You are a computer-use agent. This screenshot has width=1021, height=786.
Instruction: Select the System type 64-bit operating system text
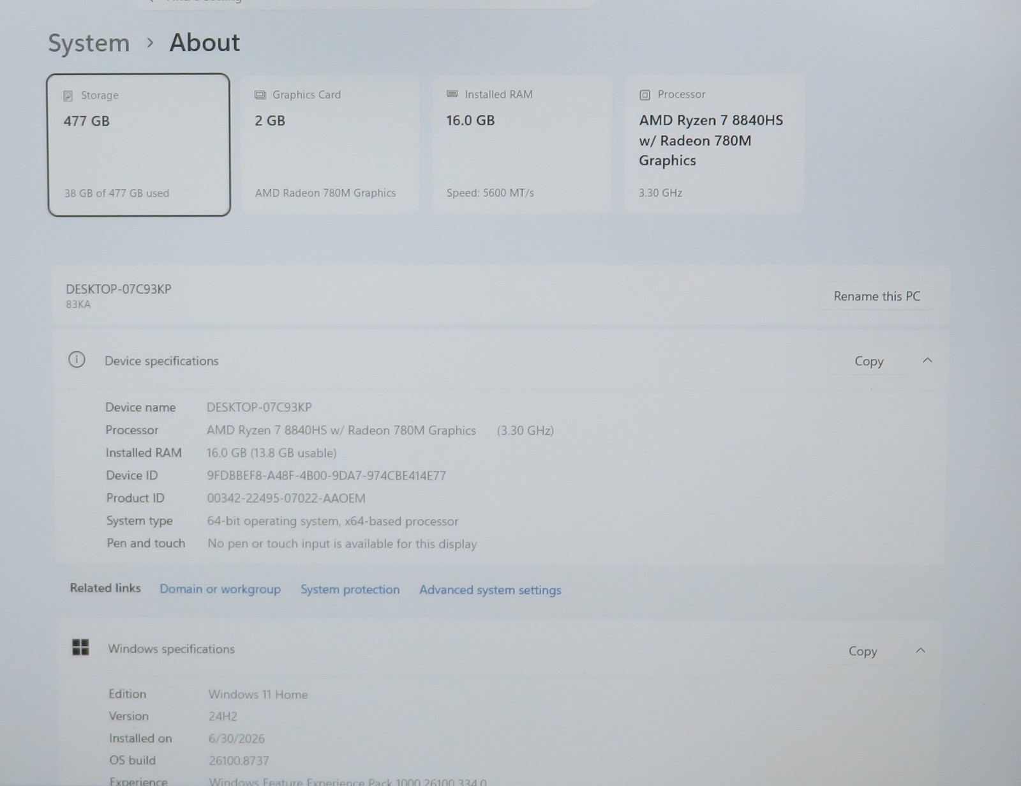point(332,521)
